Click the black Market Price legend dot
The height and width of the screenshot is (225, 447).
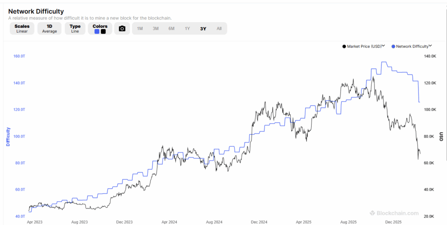344,46
